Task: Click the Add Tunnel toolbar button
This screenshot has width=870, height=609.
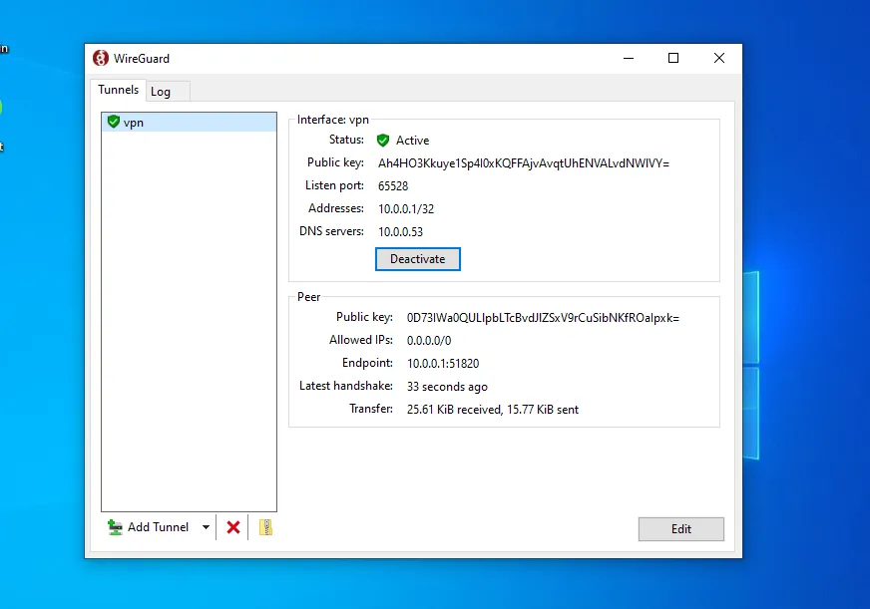Action: tap(150, 527)
